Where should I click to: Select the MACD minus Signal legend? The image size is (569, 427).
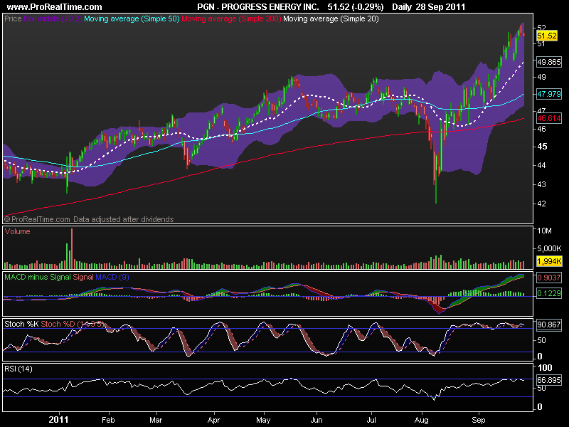(38, 277)
